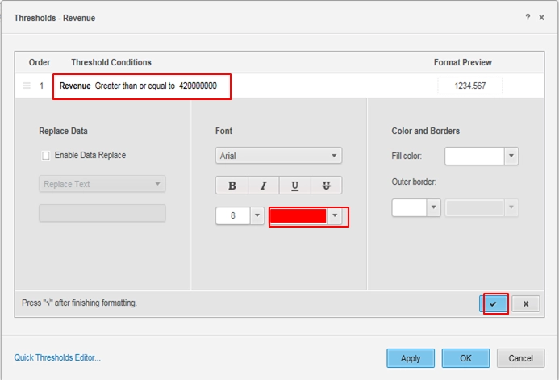Open the Quick Thresholds Editor link
The width and height of the screenshot is (559, 380).
[x=57, y=357]
